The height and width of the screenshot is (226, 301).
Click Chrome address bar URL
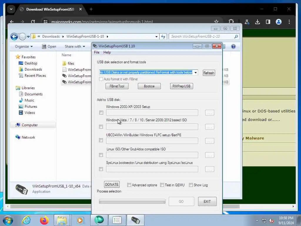point(102,22)
